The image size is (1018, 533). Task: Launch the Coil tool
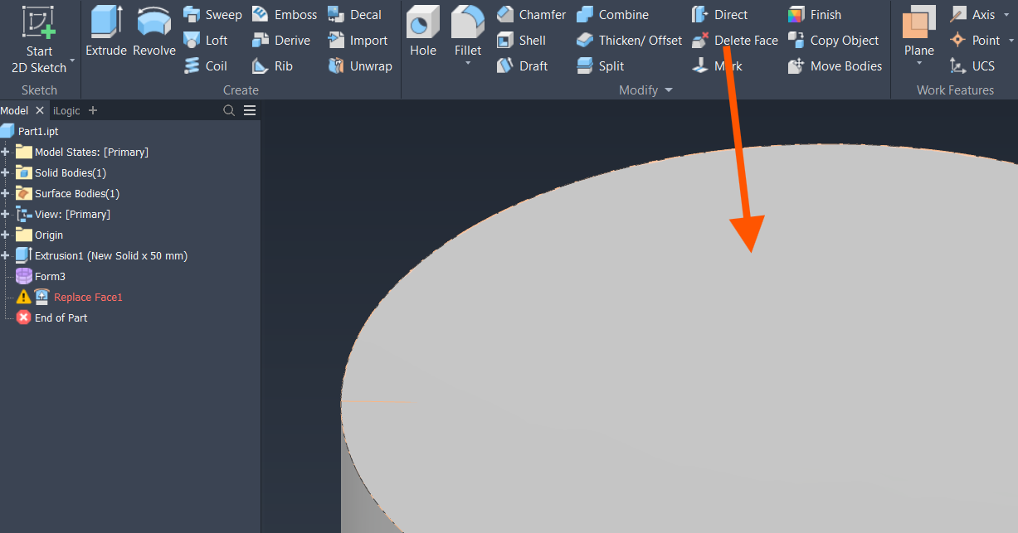(x=206, y=65)
